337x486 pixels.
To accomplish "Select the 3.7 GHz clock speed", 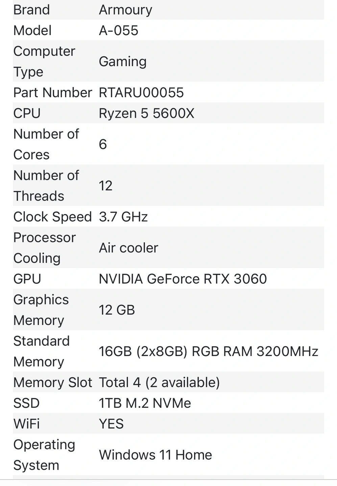I will tap(123, 217).
